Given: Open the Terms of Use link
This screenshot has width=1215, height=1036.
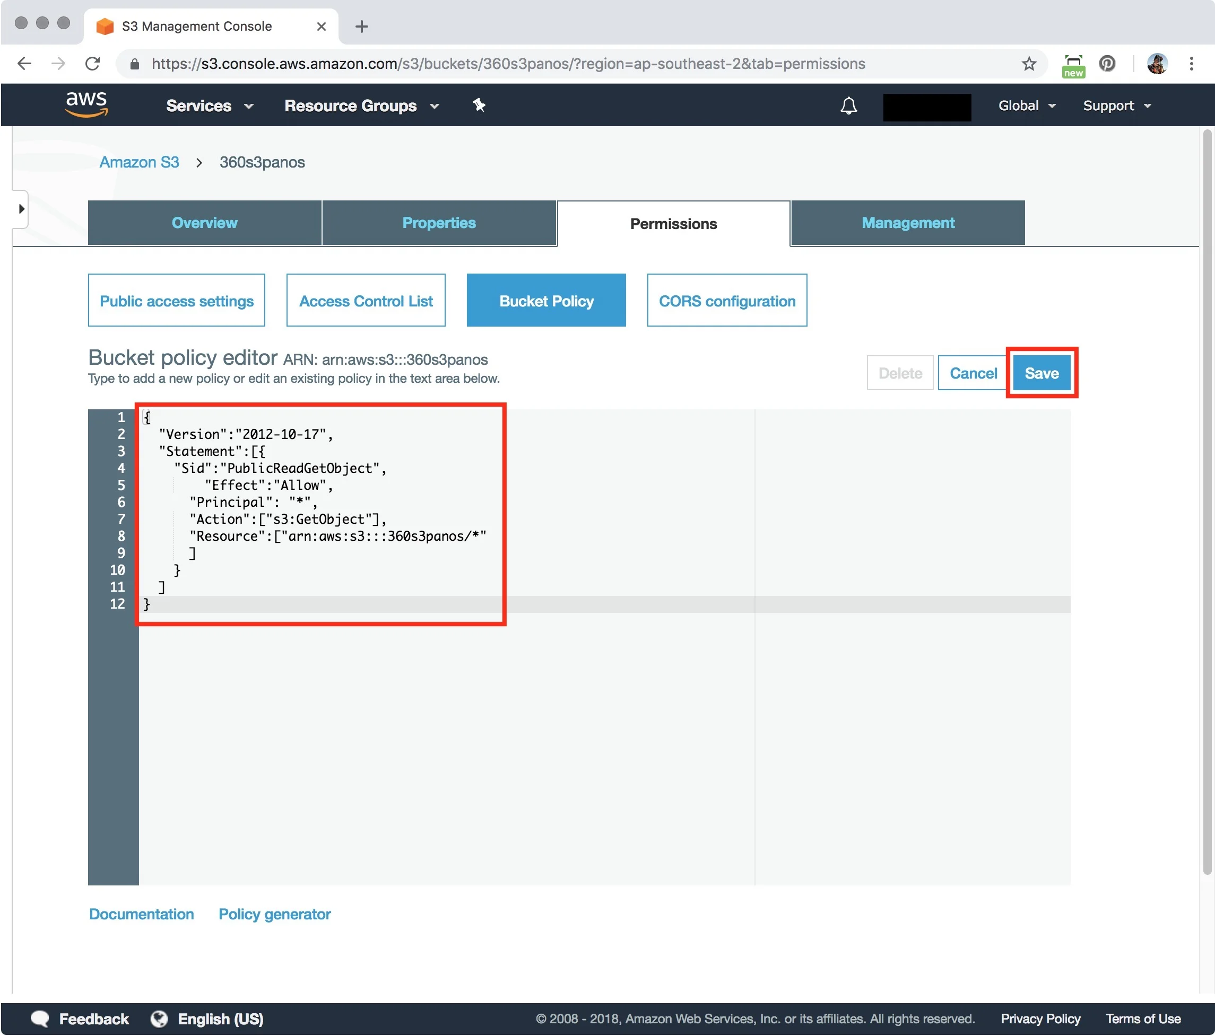Looking at the screenshot, I should pos(1143,1019).
